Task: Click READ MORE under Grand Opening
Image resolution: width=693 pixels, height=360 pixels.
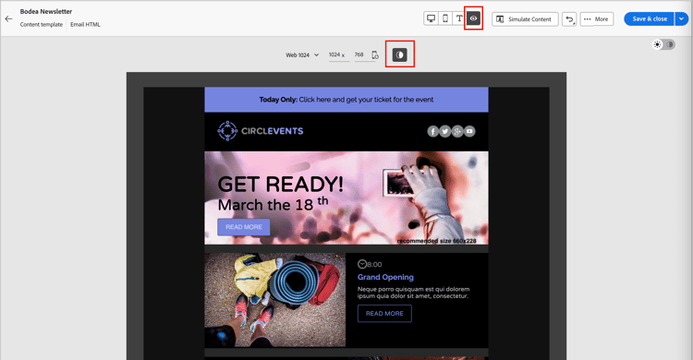Action: 384,313
